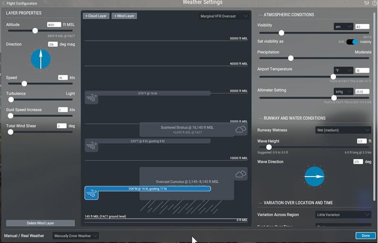Go back to Flight Configuration

(x=20, y=3)
